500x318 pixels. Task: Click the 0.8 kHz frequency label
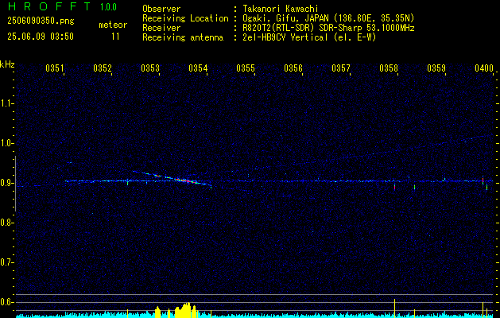point(6,223)
